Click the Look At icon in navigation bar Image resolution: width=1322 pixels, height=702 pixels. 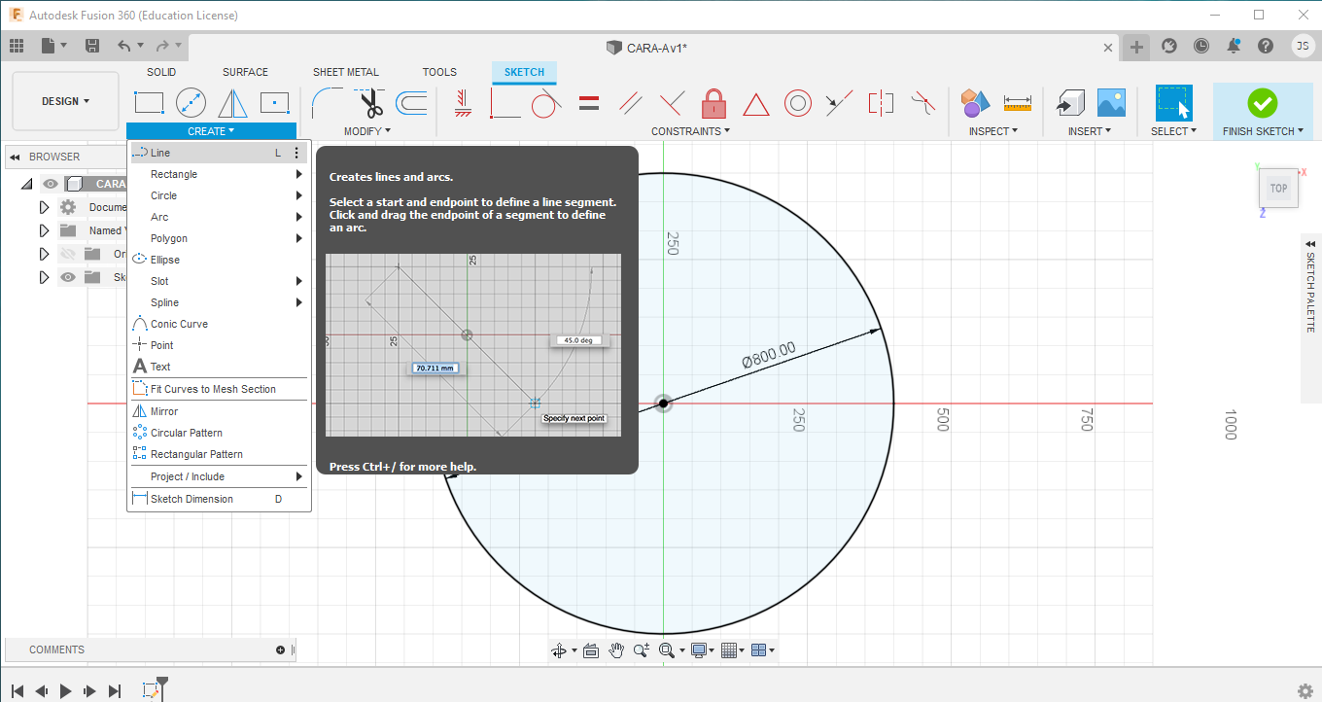pyautogui.click(x=590, y=650)
